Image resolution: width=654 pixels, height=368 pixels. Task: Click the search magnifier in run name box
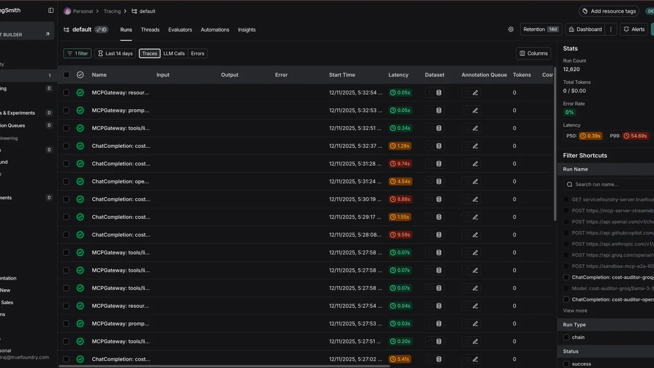pos(569,184)
